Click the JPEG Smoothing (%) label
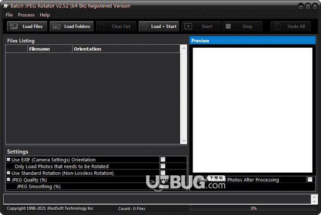The height and width of the screenshot is (215, 321). (x=39, y=187)
